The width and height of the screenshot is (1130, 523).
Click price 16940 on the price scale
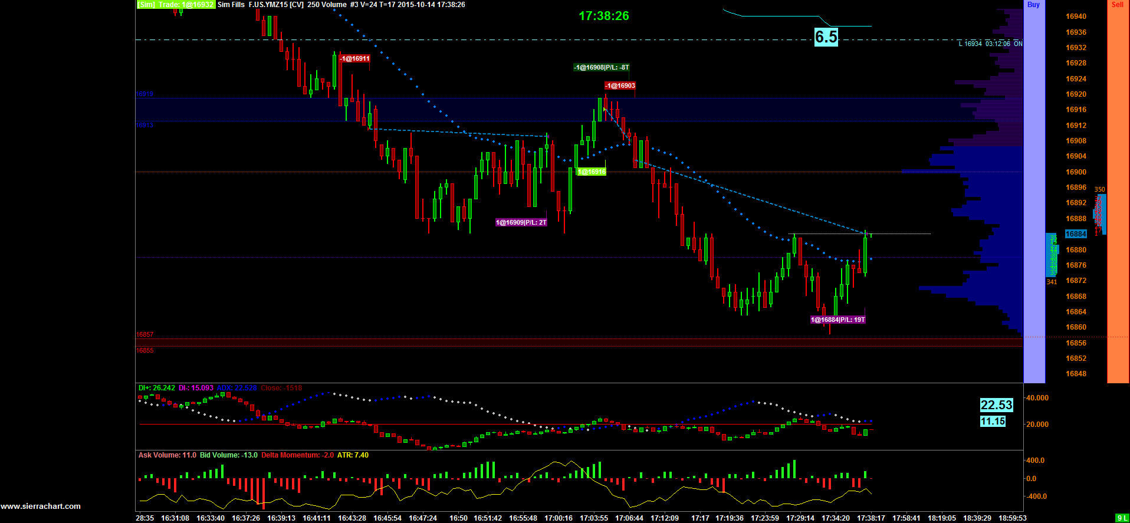point(1076,17)
